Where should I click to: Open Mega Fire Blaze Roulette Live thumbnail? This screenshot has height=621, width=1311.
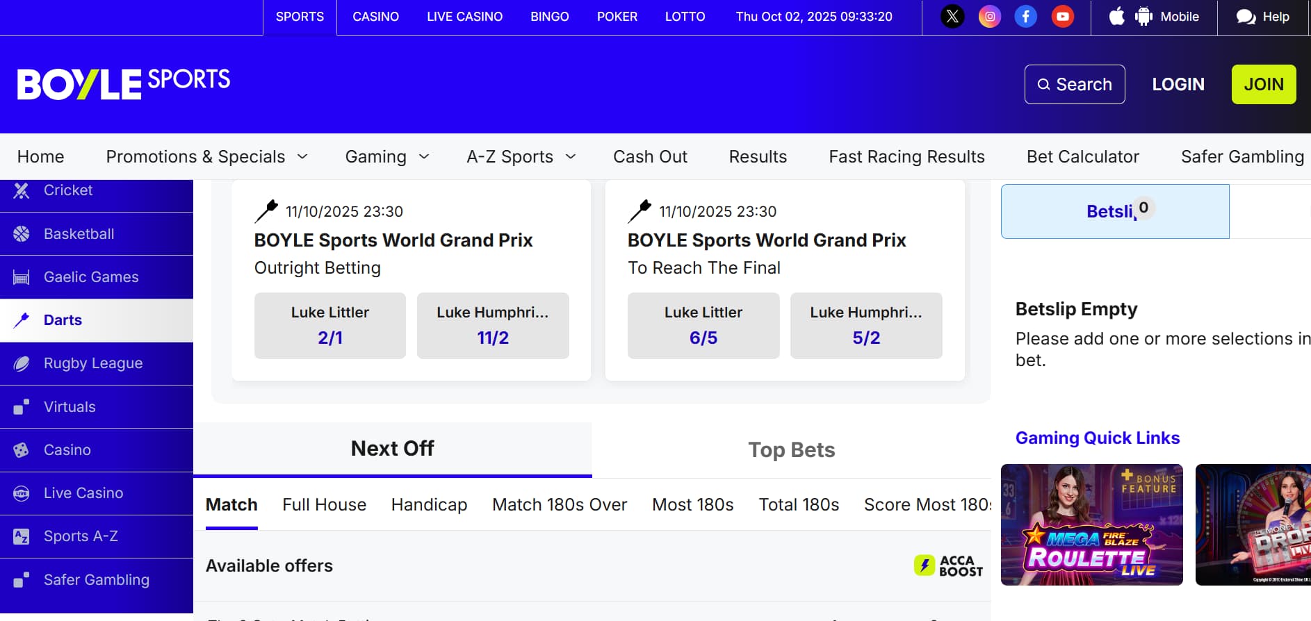click(x=1091, y=524)
